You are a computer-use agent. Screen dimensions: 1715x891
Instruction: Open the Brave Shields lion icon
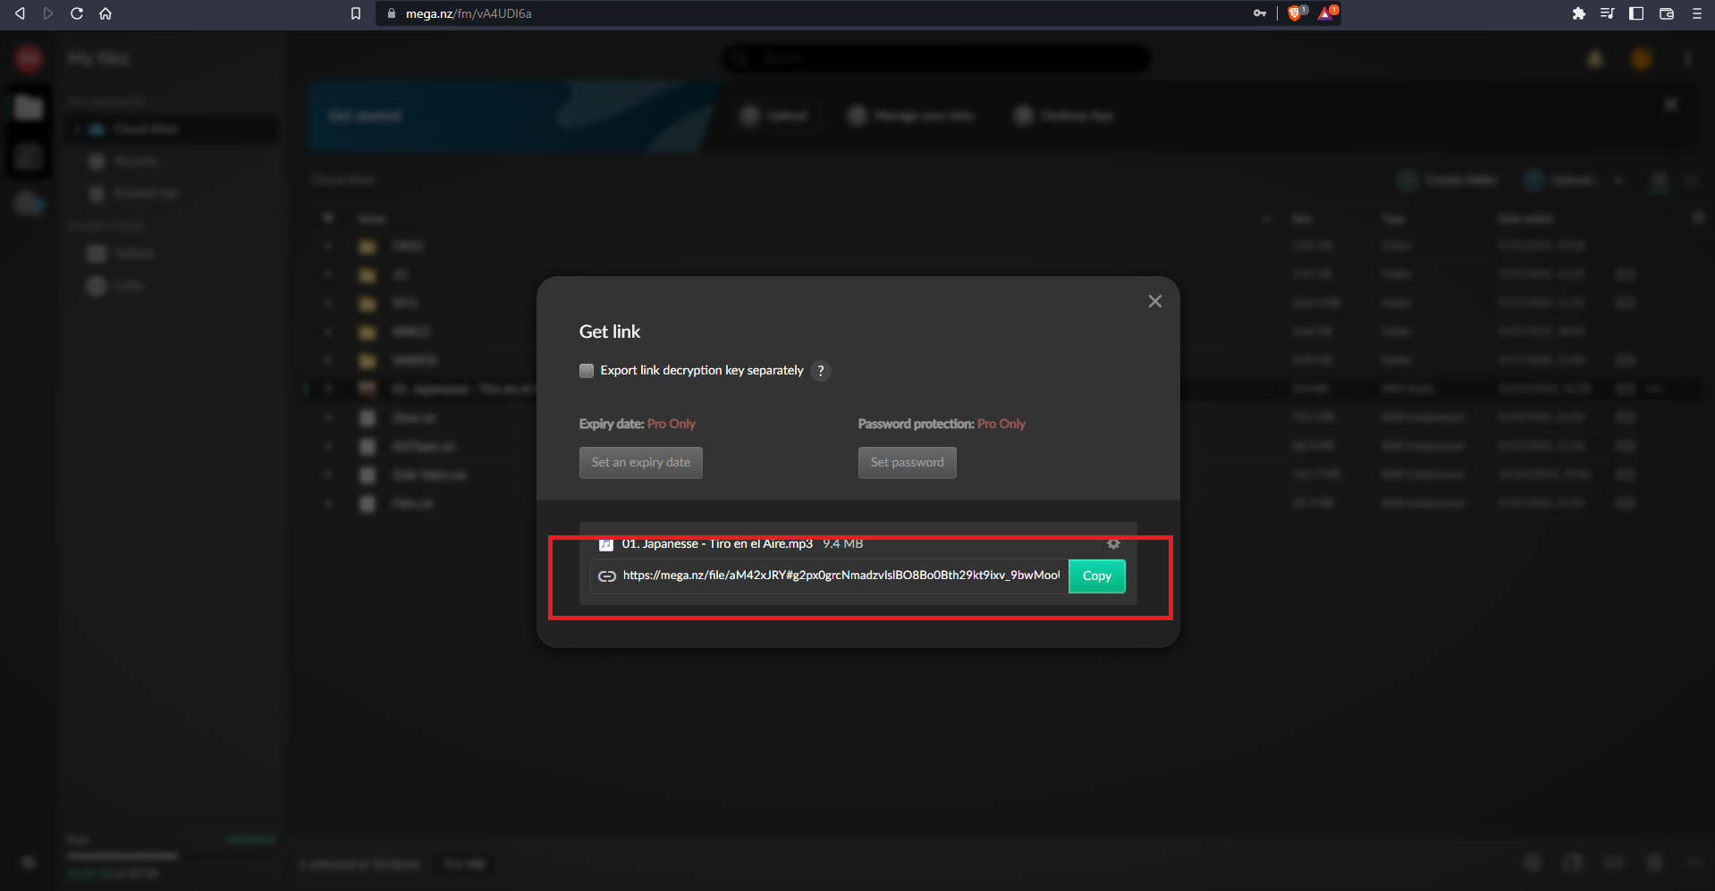coord(1296,13)
